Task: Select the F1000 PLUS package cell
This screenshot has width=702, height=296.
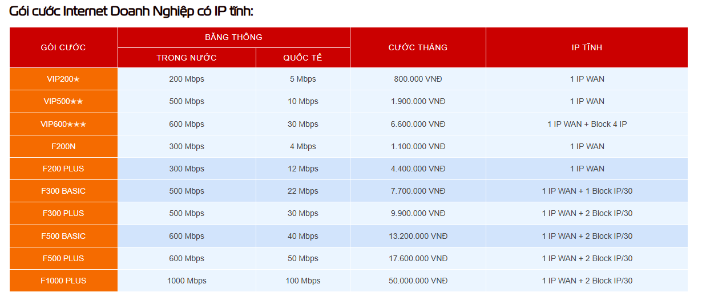Action: click(x=63, y=281)
